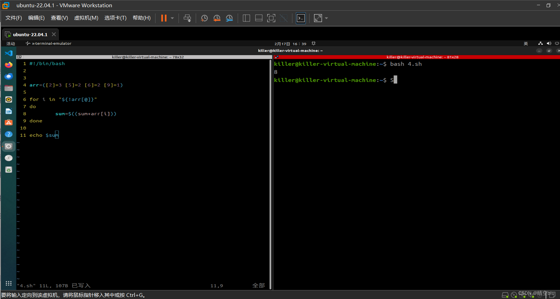Pause the virtual machine
560x299 pixels.
click(x=164, y=18)
